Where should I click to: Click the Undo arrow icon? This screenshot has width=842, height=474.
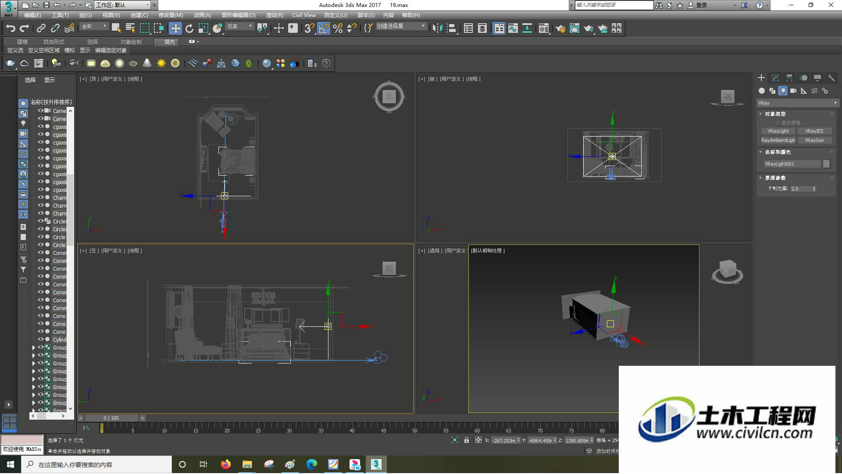pyautogui.click(x=11, y=28)
